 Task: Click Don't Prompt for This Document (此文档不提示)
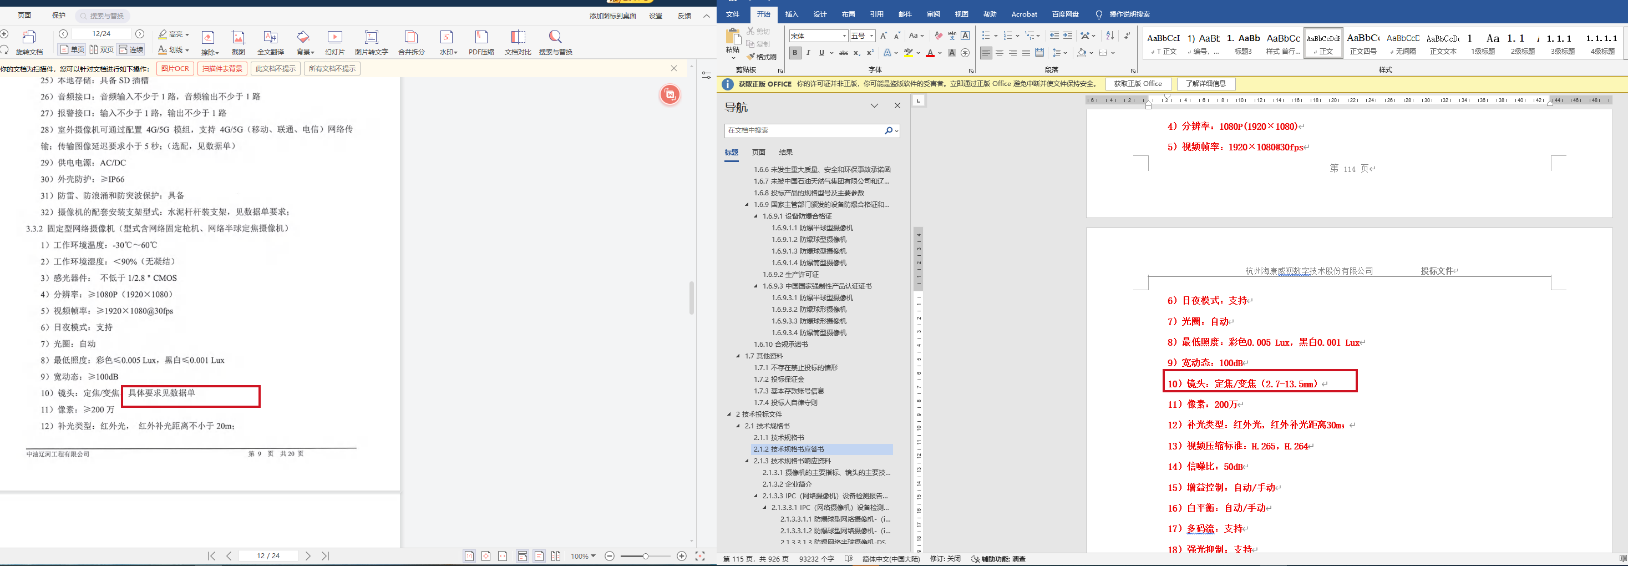pos(276,68)
